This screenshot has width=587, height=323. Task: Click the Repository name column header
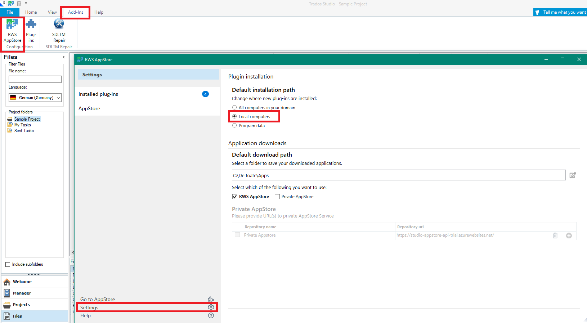pyautogui.click(x=319, y=227)
